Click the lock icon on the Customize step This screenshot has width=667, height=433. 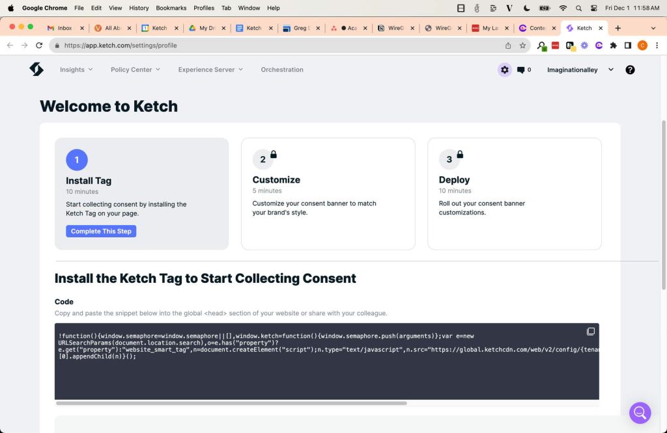273,154
